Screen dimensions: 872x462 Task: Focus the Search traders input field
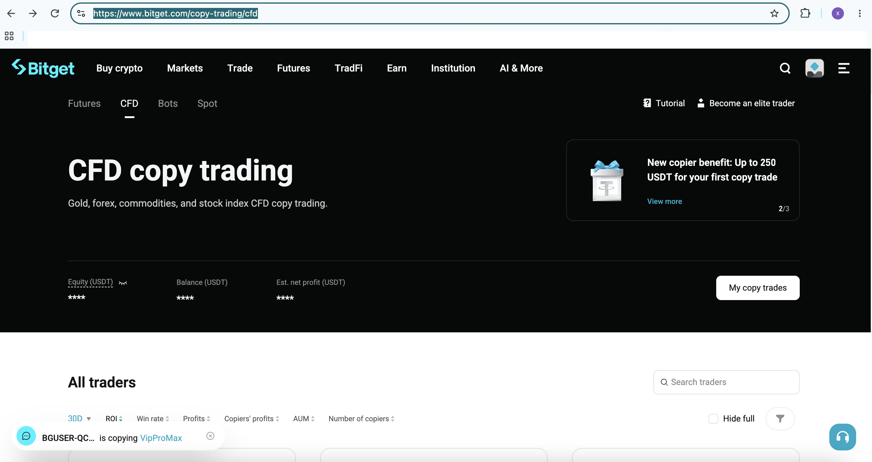727,382
